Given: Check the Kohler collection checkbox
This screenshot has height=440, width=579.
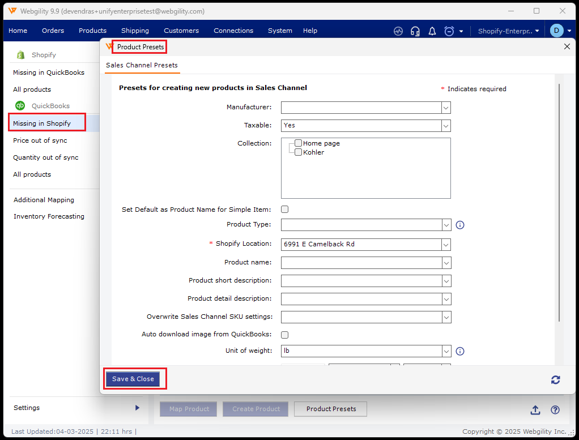Looking at the screenshot, I should [x=298, y=152].
